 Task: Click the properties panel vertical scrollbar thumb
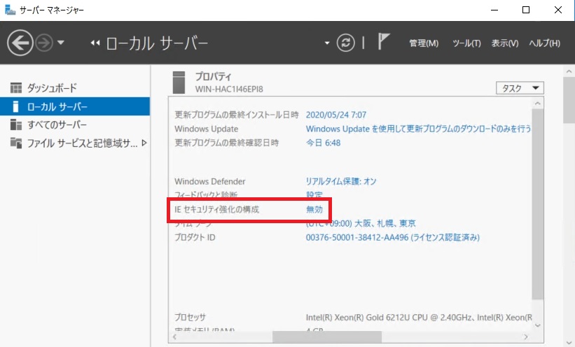tap(538, 204)
